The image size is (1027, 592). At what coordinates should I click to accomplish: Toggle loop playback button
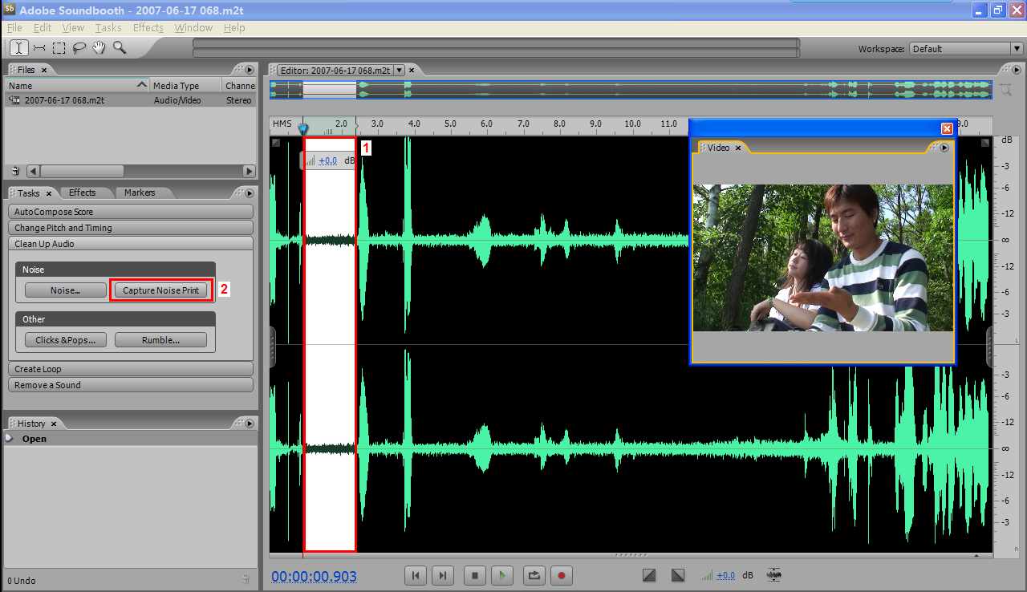tap(534, 575)
